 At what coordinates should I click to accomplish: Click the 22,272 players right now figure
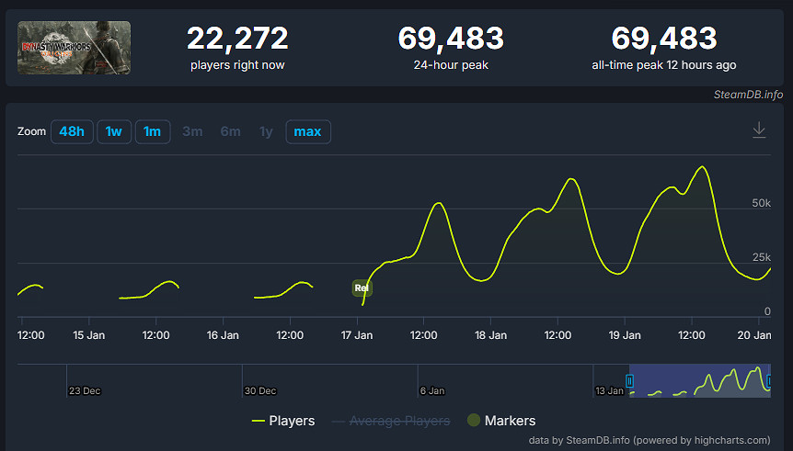point(237,39)
